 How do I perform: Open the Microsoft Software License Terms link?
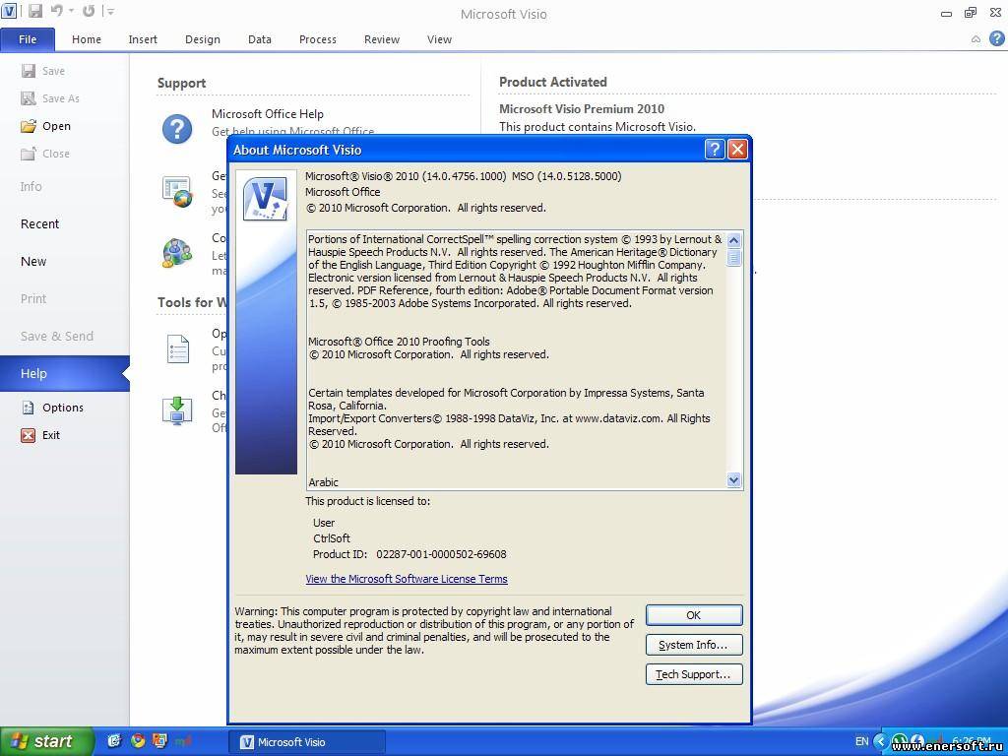(x=407, y=579)
